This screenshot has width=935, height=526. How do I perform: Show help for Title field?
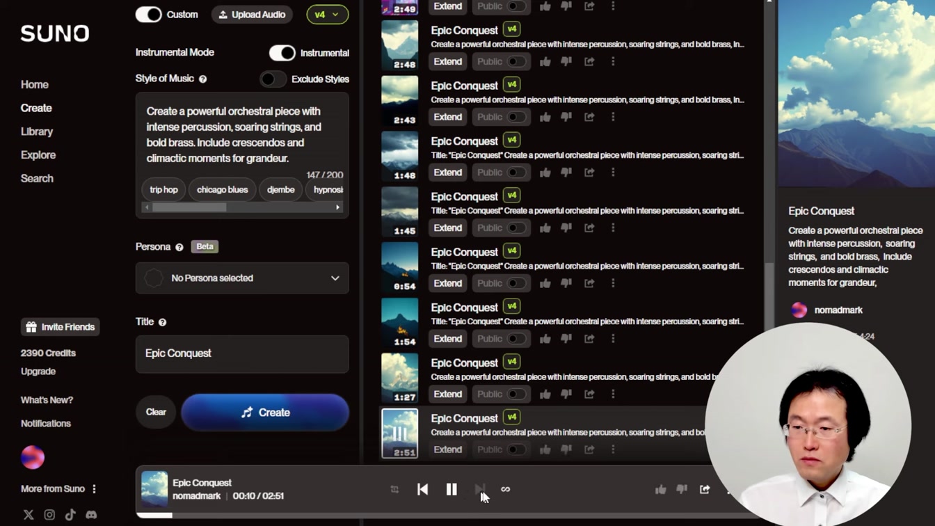163,322
